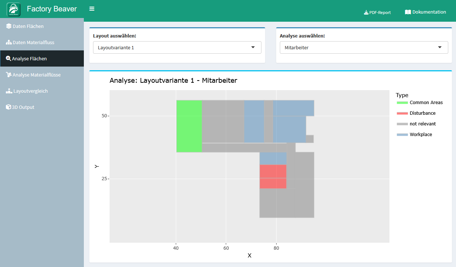Click the green Common Areas legend swatch
Image resolution: width=456 pixels, height=267 pixels.
402,103
